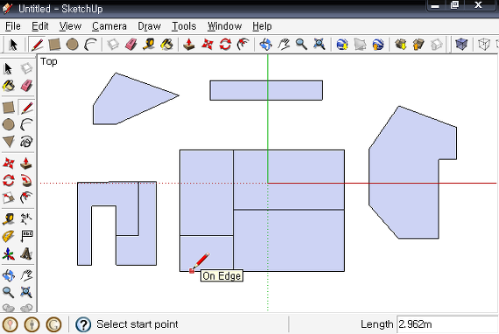This screenshot has width=499, height=334.
Task: Click the wireframe cube style icon
Action: (x=484, y=45)
